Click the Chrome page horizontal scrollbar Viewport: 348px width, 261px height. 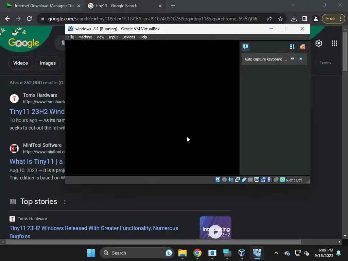(153, 242)
